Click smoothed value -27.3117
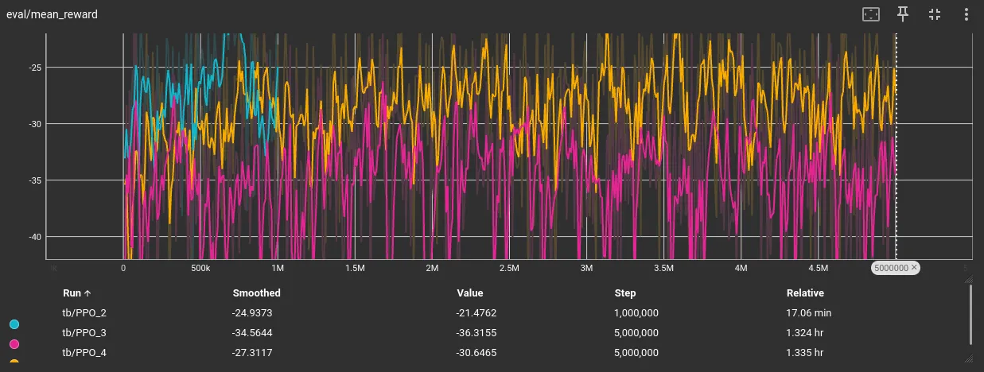The height and width of the screenshot is (372, 984). click(x=252, y=352)
